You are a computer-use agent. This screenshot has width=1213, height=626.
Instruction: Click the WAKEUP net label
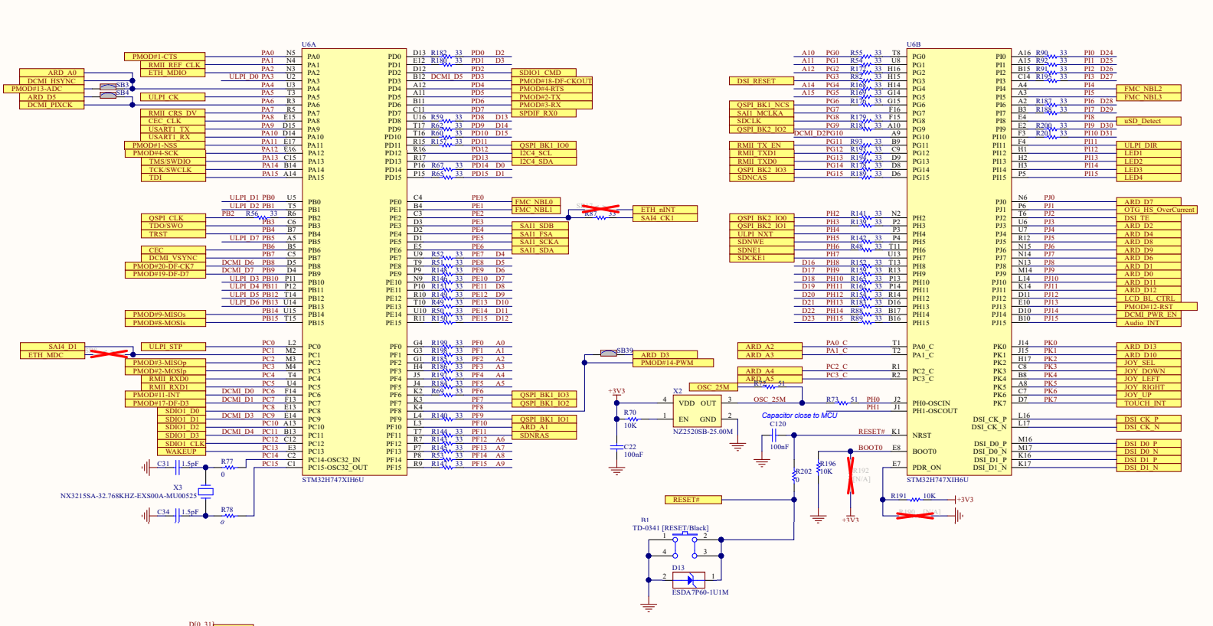pos(181,452)
